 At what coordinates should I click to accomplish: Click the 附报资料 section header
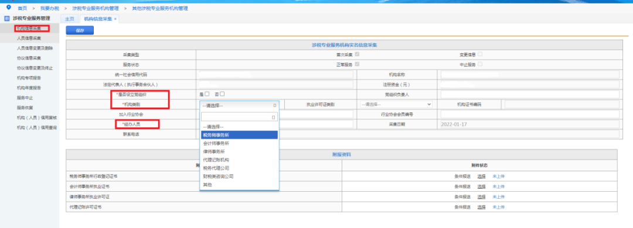[342, 155]
